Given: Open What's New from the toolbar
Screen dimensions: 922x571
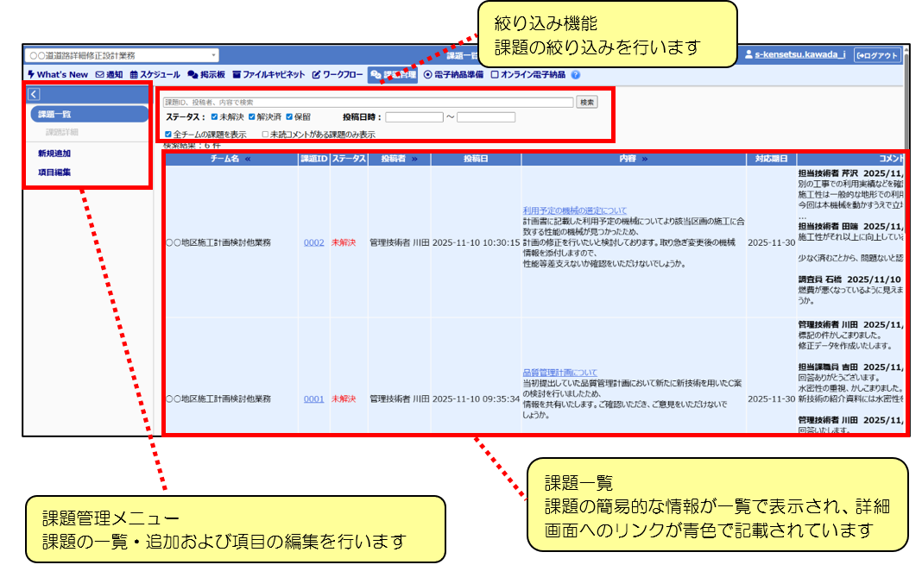Looking at the screenshot, I should pos(58,75).
